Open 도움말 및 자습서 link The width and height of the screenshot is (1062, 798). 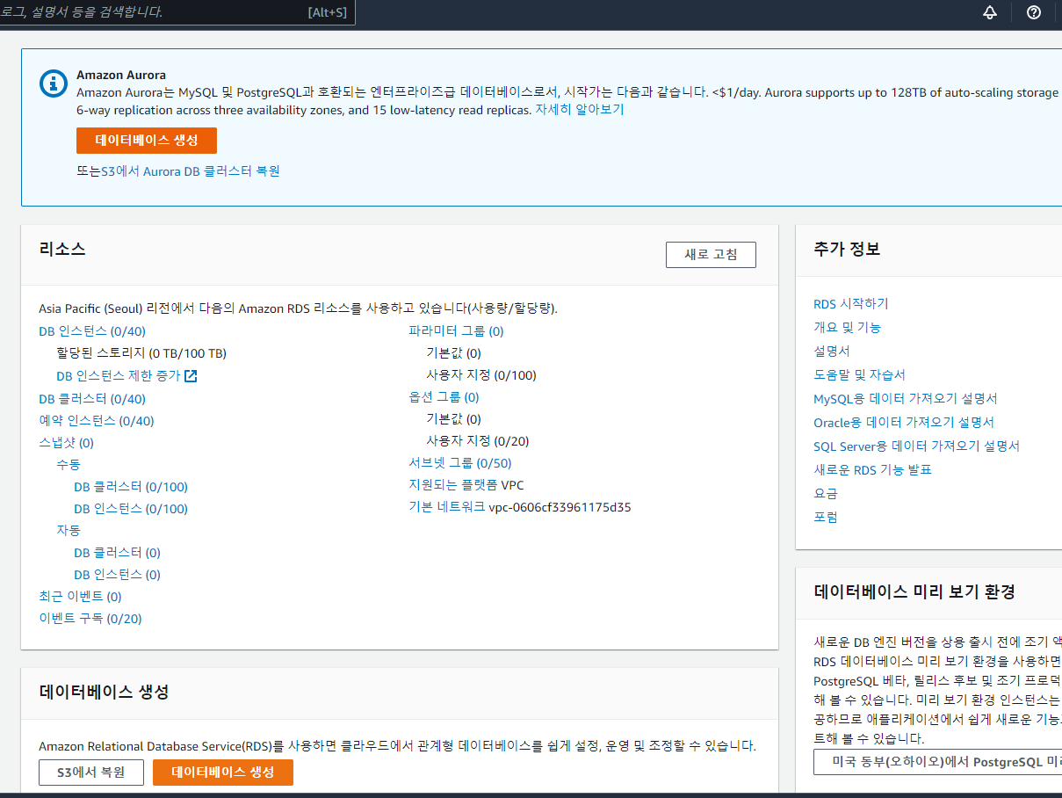click(859, 374)
